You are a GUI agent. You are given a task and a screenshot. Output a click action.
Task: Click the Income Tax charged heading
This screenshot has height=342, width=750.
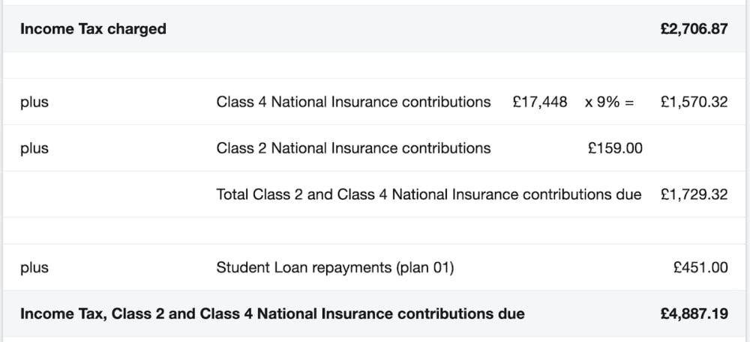point(93,29)
